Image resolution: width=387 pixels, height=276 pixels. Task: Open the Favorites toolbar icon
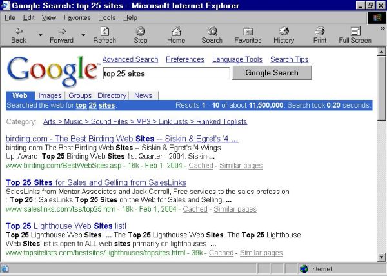pyautogui.click(x=248, y=31)
